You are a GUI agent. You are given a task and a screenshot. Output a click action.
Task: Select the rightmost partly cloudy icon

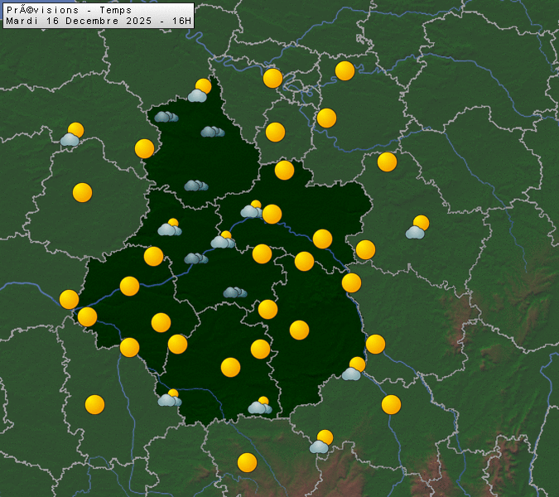tap(417, 228)
